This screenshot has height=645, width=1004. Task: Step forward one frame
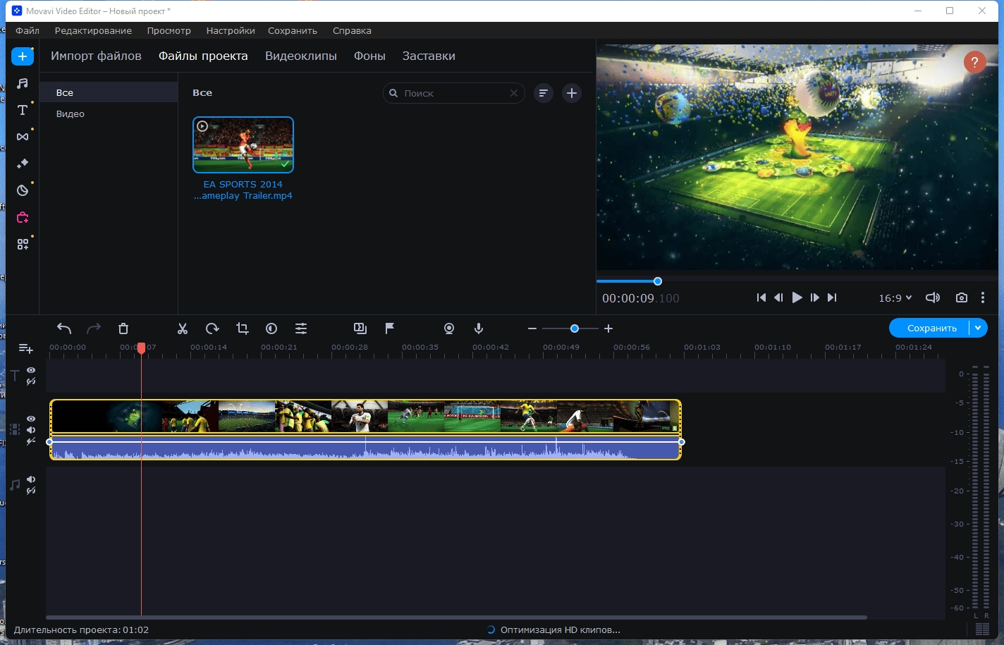click(814, 298)
